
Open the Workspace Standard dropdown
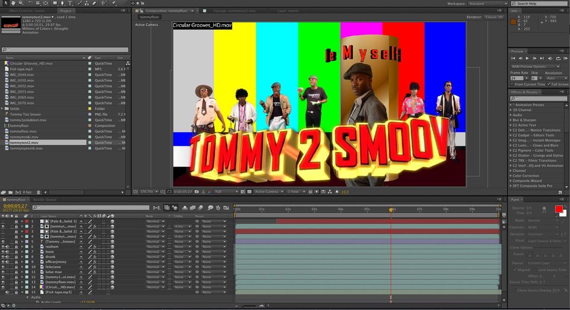point(487,3)
